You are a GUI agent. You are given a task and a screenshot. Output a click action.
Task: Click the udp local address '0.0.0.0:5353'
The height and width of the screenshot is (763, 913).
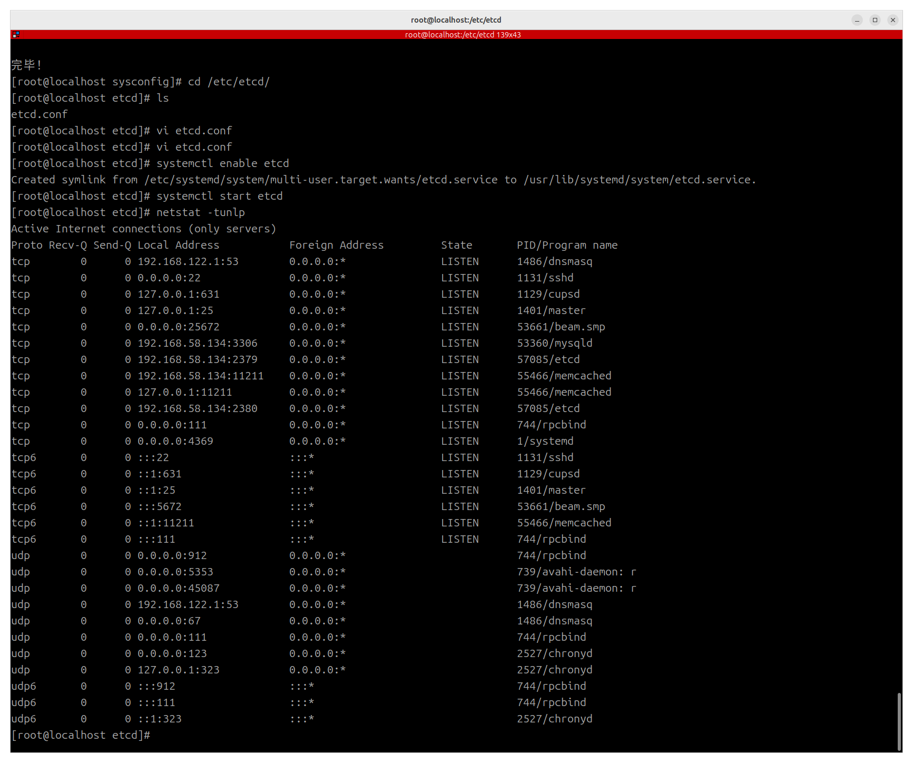(175, 572)
